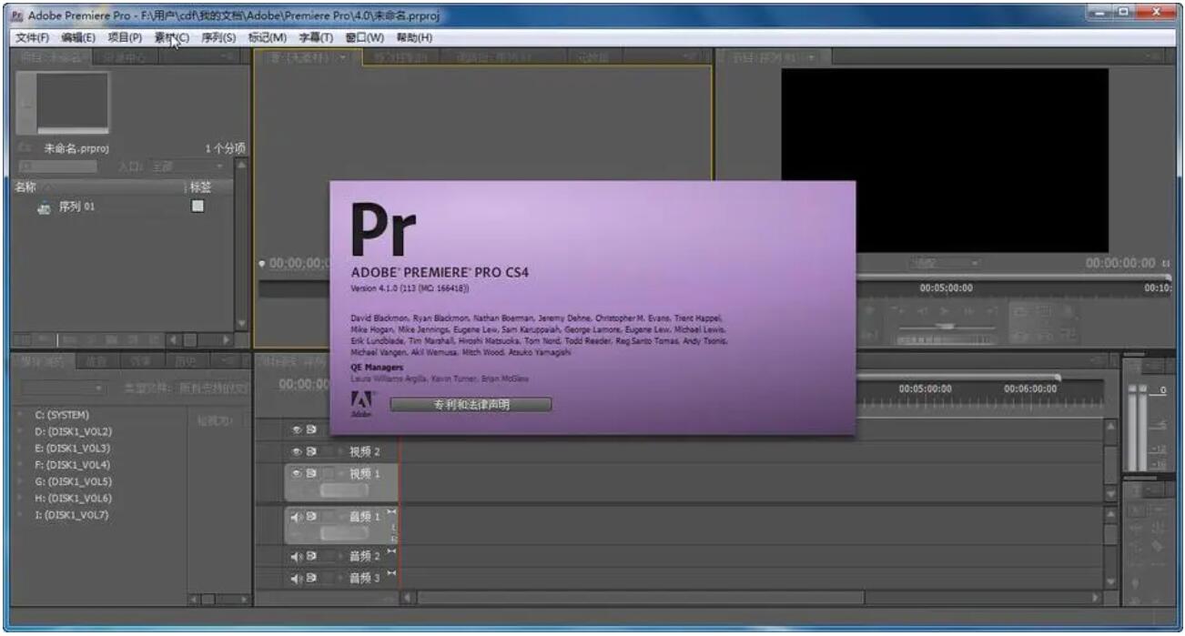Open the 帮助(H) menu
1185x636 pixels.
pos(414,37)
